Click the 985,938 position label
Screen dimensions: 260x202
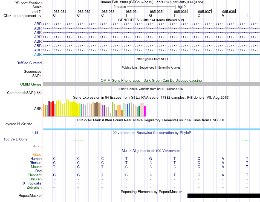(229, 11)
